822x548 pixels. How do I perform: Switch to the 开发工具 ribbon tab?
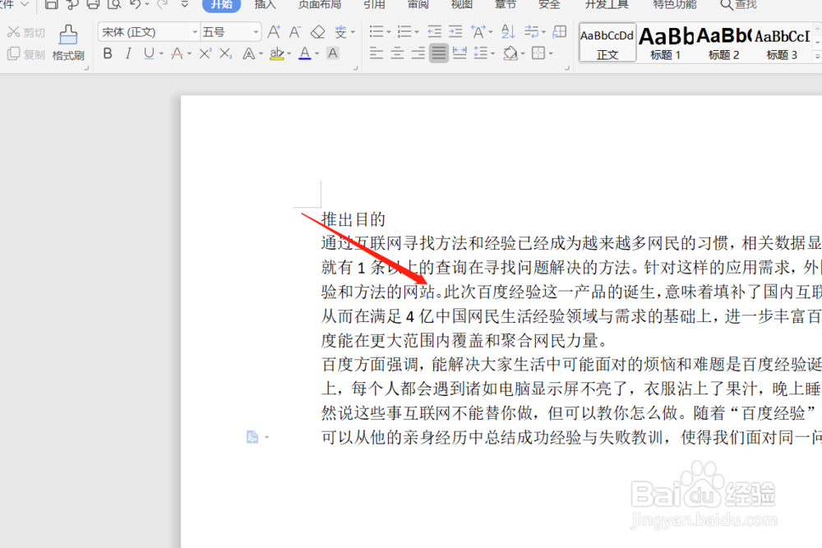pyautogui.click(x=607, y=4)
